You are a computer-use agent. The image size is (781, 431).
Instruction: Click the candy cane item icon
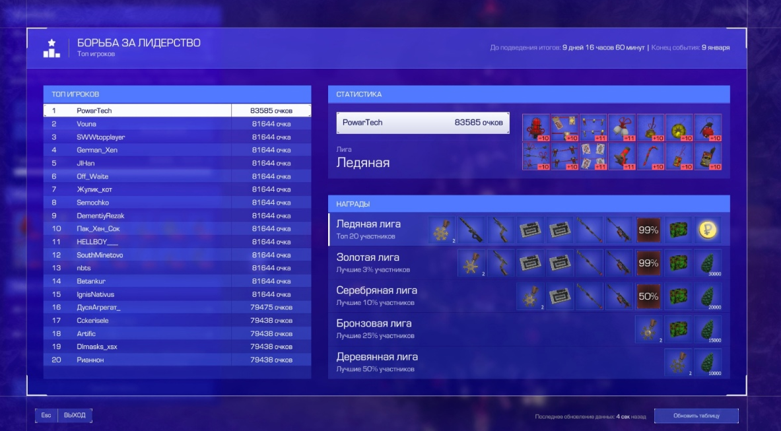pos(650,156)
